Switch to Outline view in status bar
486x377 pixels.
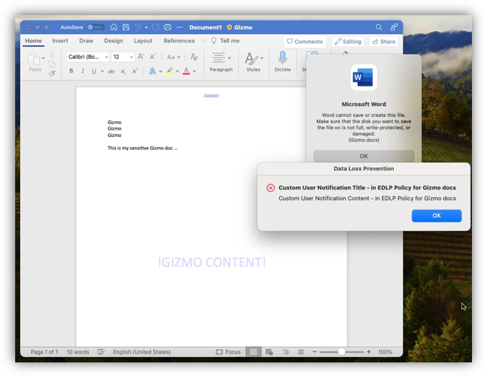pos(285,352)
